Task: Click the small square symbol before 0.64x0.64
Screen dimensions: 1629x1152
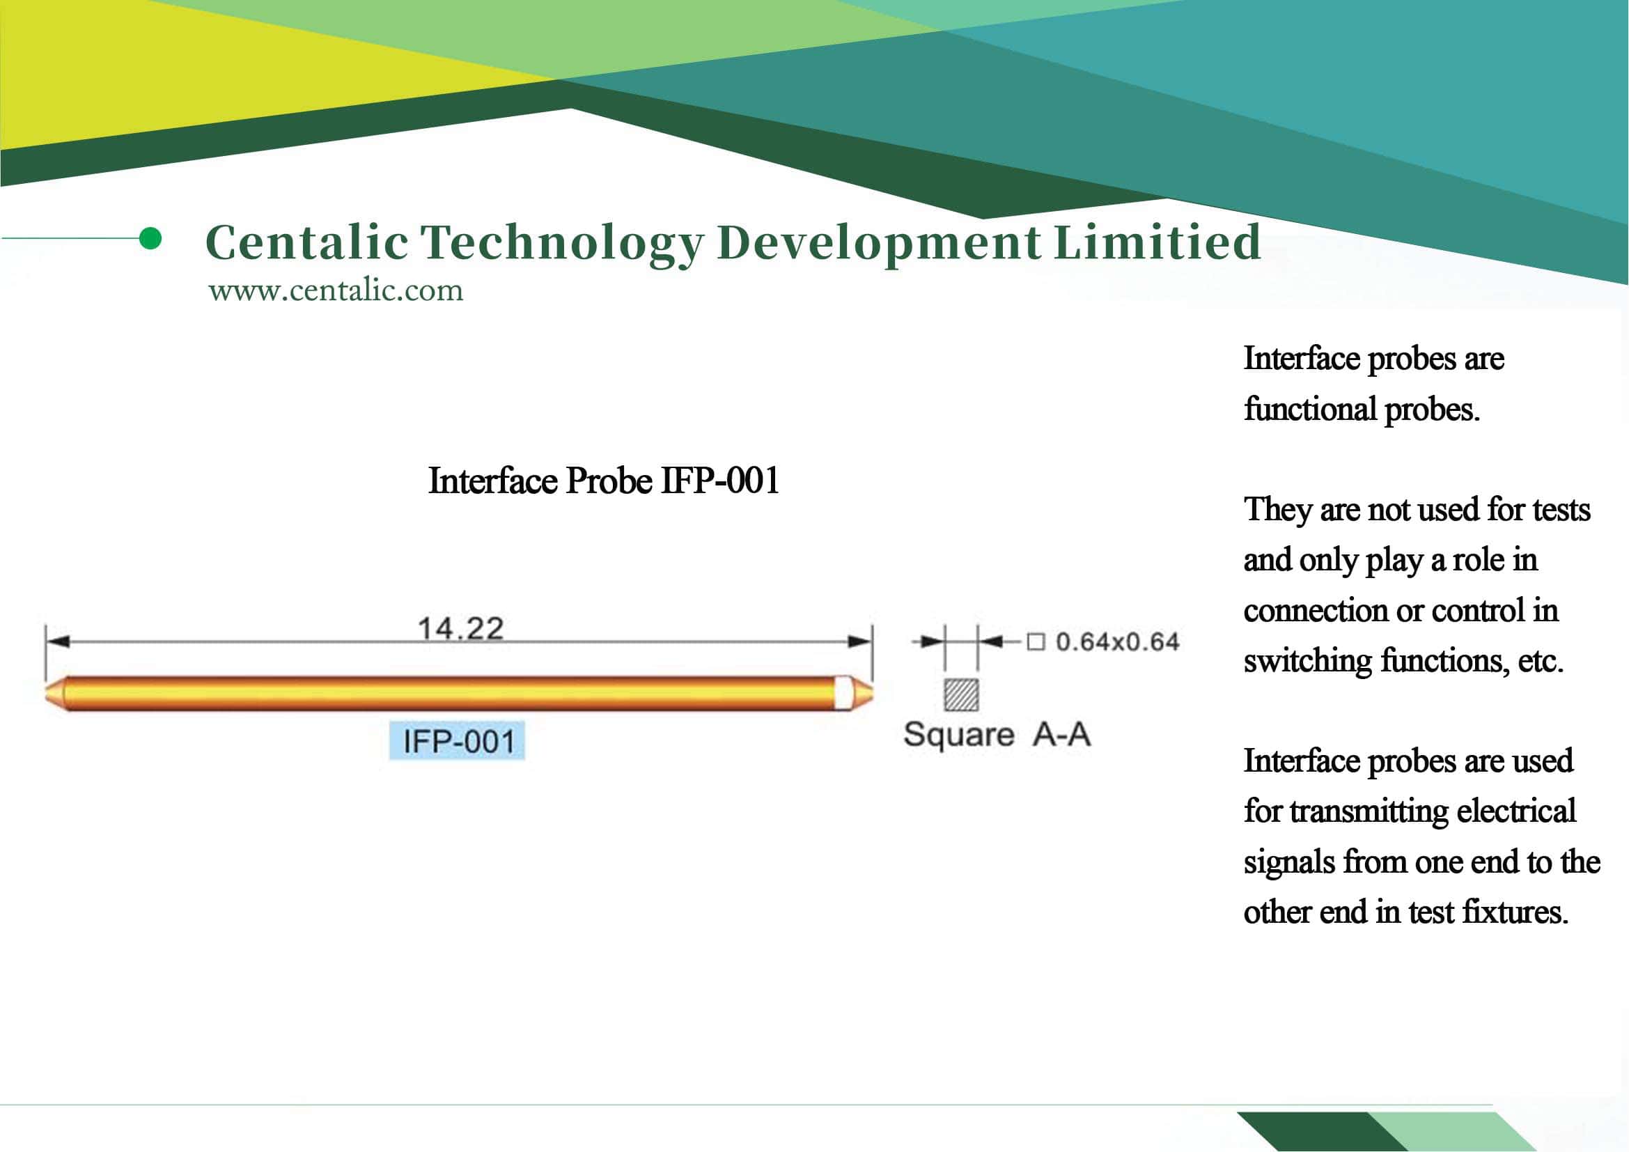Action: click(1036, 642)
